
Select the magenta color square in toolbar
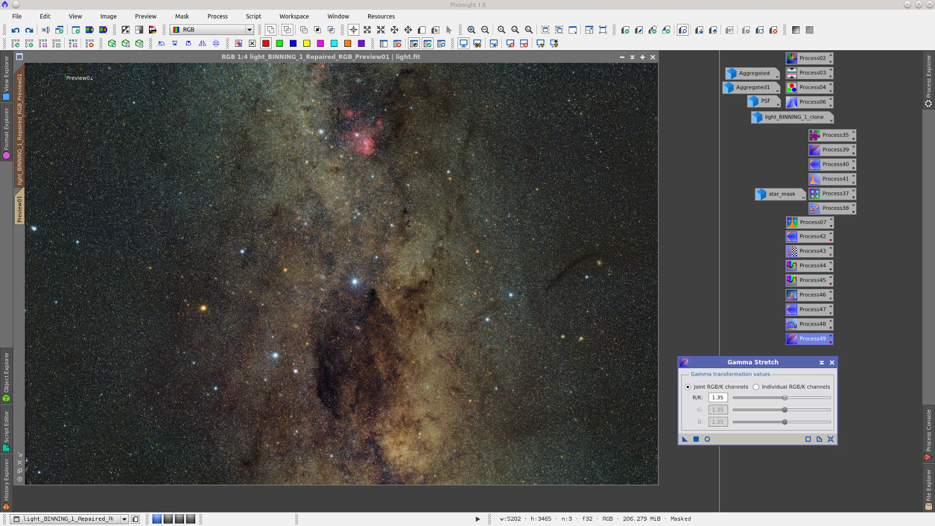point(320,43)
